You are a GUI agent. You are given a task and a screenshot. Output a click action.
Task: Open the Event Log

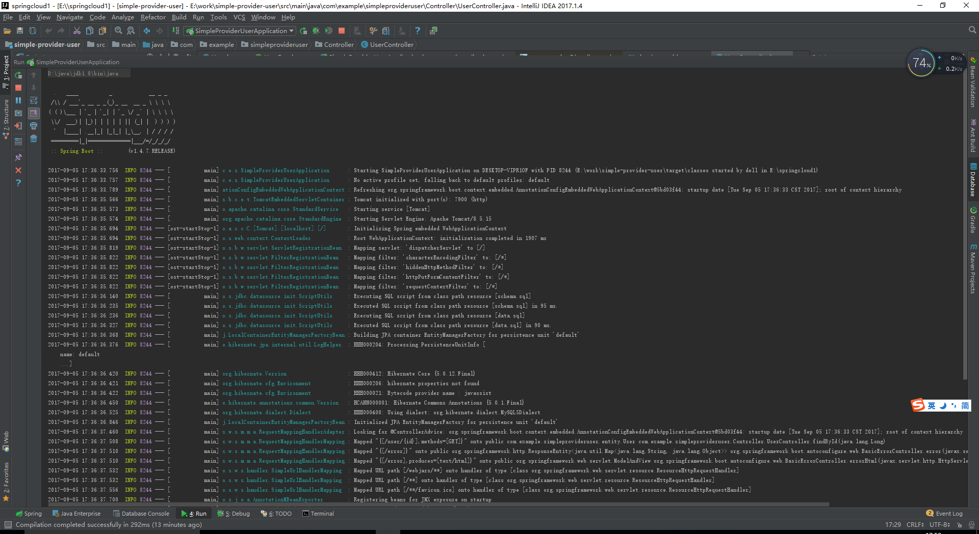point(944,514)
